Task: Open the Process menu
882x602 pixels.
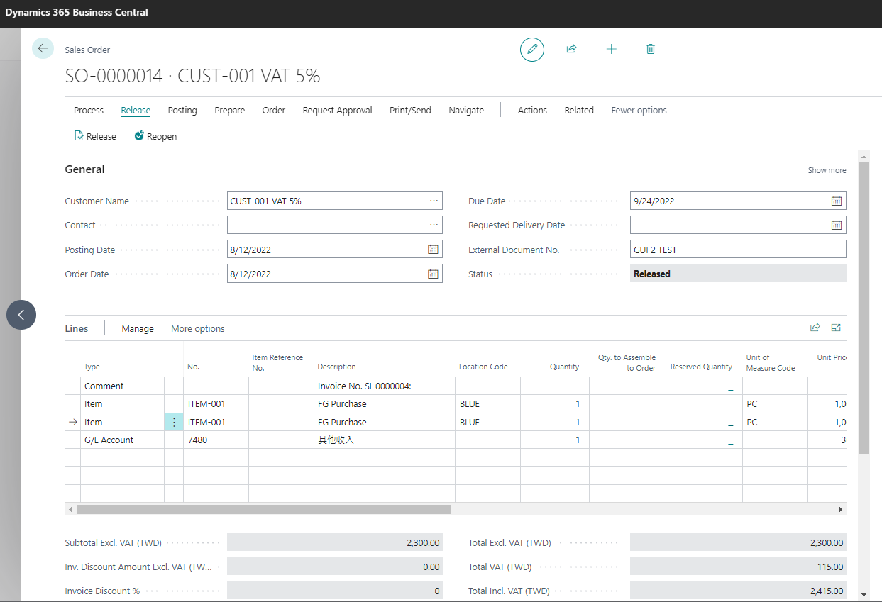Action: pos(89,110)
